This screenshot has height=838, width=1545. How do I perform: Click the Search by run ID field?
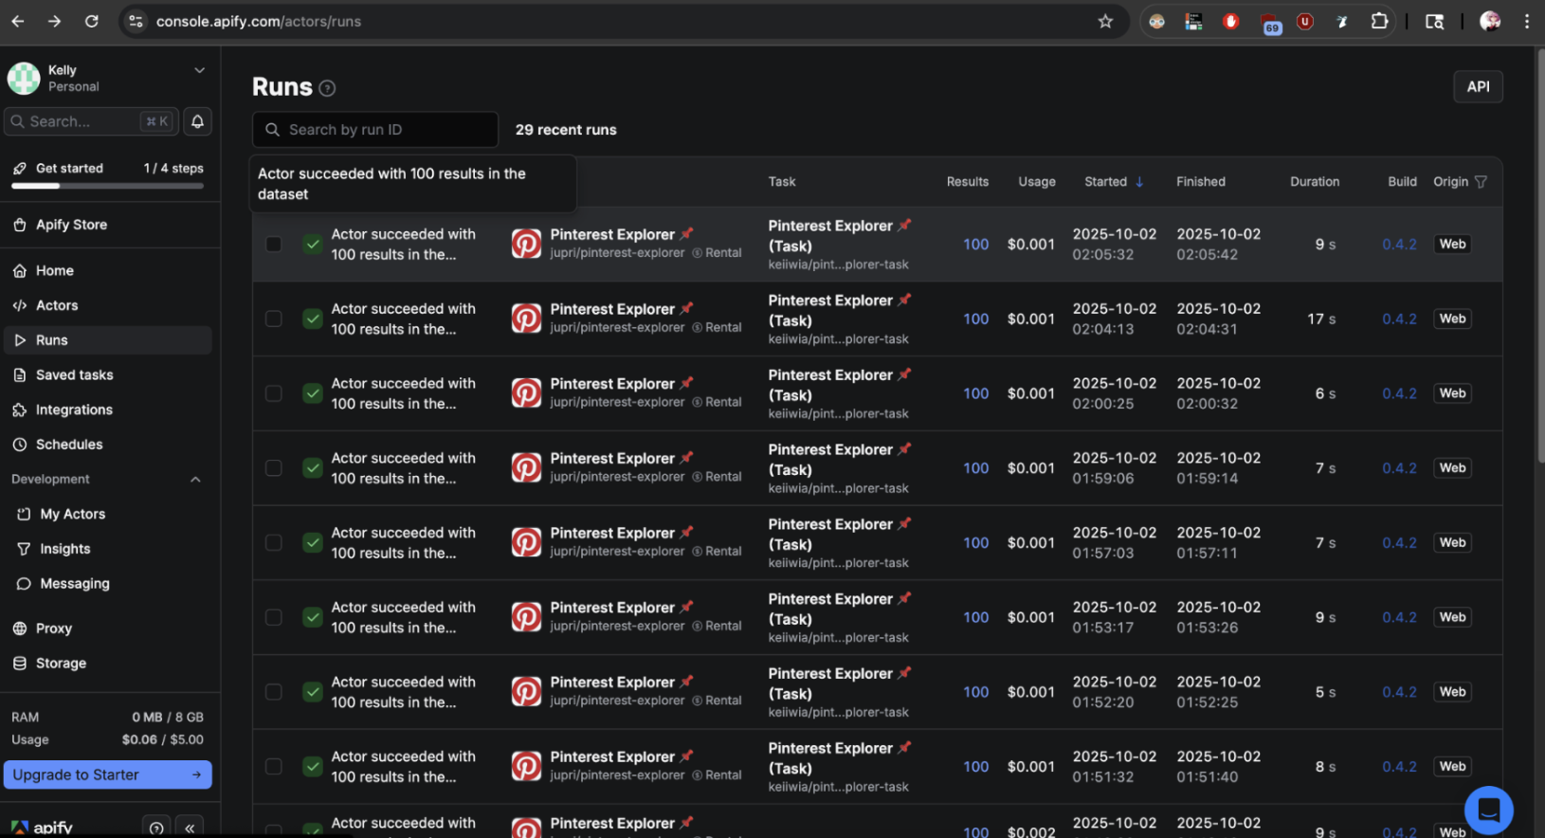click(x=375, y=130)
